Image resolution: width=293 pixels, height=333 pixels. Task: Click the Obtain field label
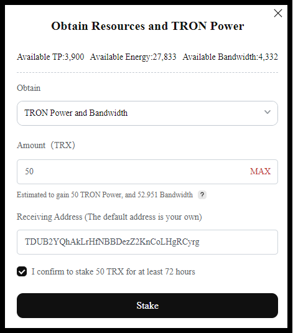(29, 88)
